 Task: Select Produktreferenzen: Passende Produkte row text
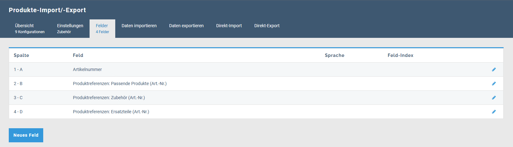120,84
